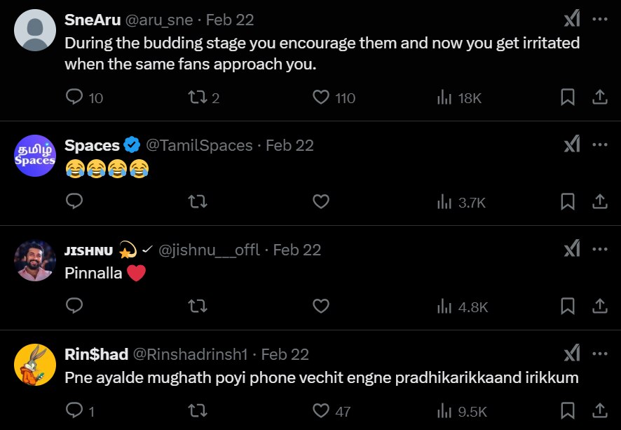The height and width of the screenshot is (430, 621).
Task: Reply to JISHNU's Pinnalla tweet
Action: tap(74, 307)
